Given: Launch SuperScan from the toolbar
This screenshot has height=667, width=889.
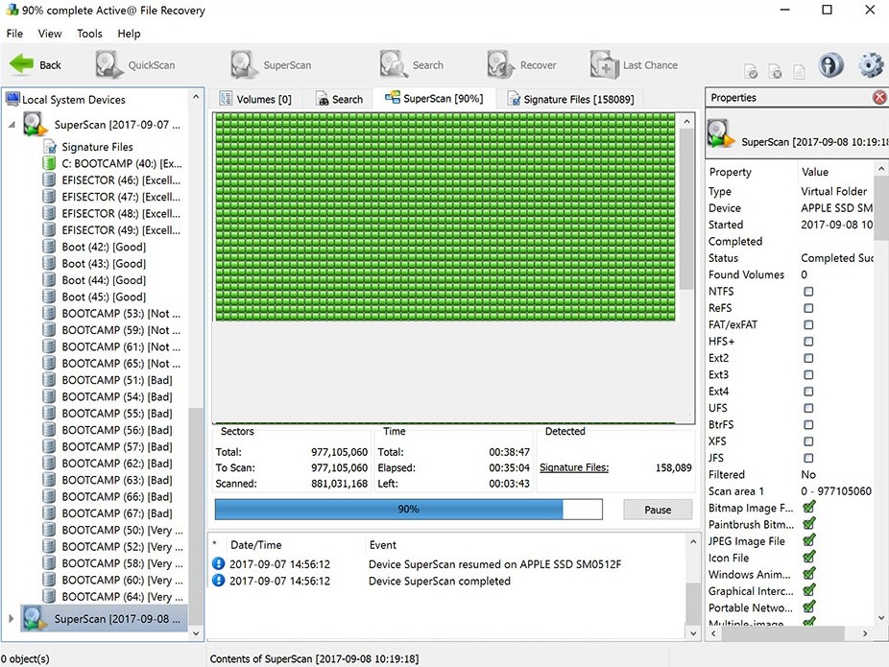Looking at the screenshot, I should tap(272, 64).
